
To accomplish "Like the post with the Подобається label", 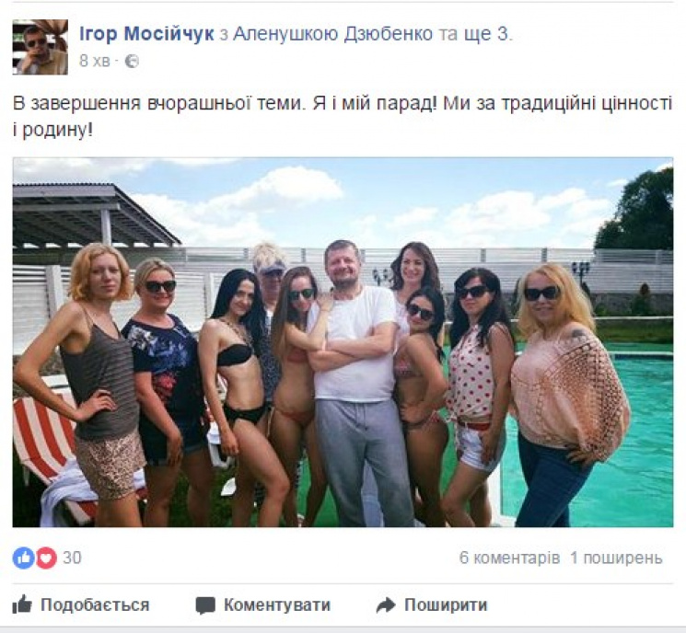I will (x=95, y=605).
